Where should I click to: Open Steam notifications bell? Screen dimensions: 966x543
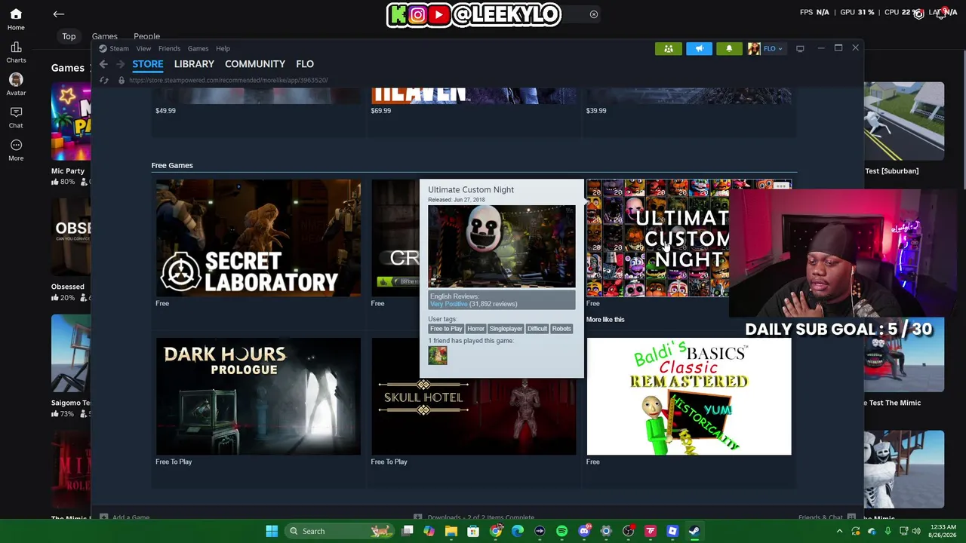pos(729,48)
